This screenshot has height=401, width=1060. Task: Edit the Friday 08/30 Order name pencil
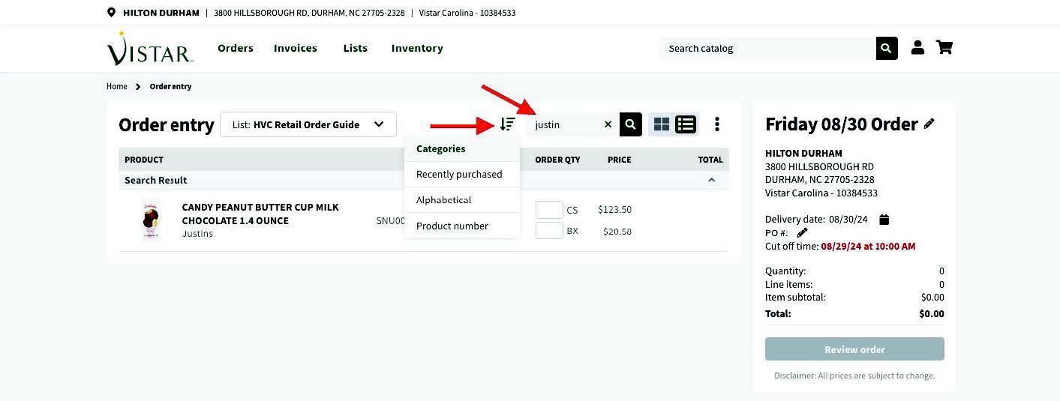(x=929, y=124)
